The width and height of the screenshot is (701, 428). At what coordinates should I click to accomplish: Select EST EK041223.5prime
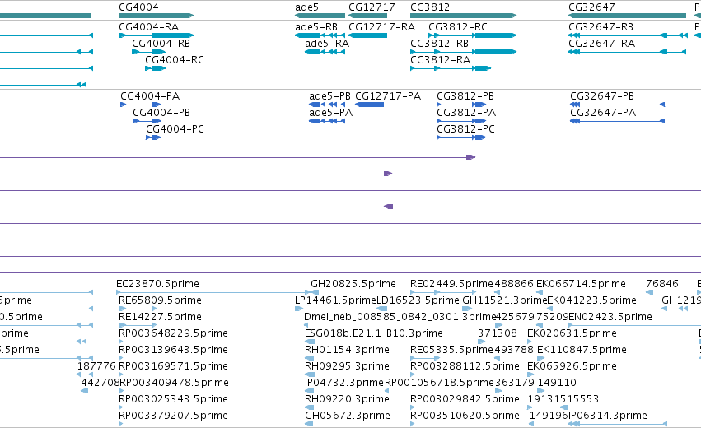pos(592,300)
